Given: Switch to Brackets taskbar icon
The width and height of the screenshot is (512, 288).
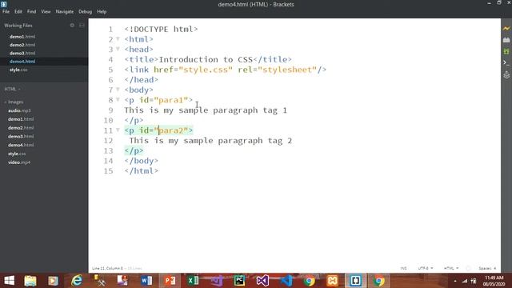Looking at the screenshot, I should point(355,281).
